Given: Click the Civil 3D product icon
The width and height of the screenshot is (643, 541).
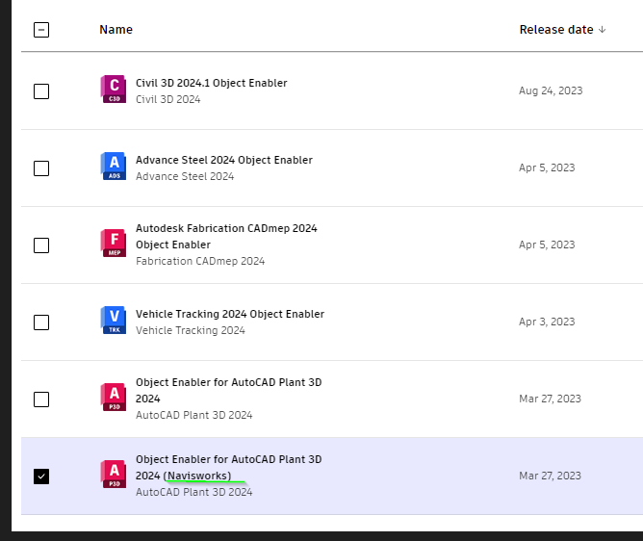Looking at the screenshot, I should [x=114, y=89].
